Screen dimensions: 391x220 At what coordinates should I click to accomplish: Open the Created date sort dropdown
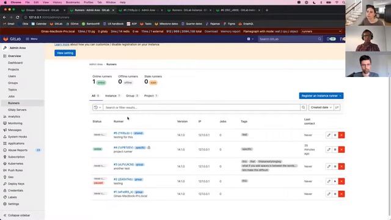[x=321, y=108]
